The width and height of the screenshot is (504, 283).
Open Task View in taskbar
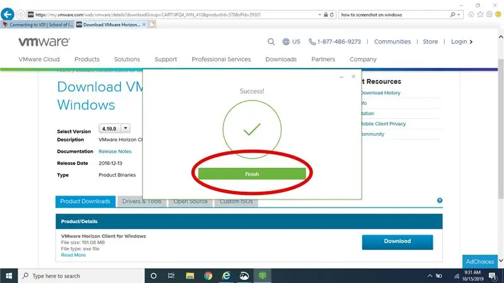[x=171, y=276]
